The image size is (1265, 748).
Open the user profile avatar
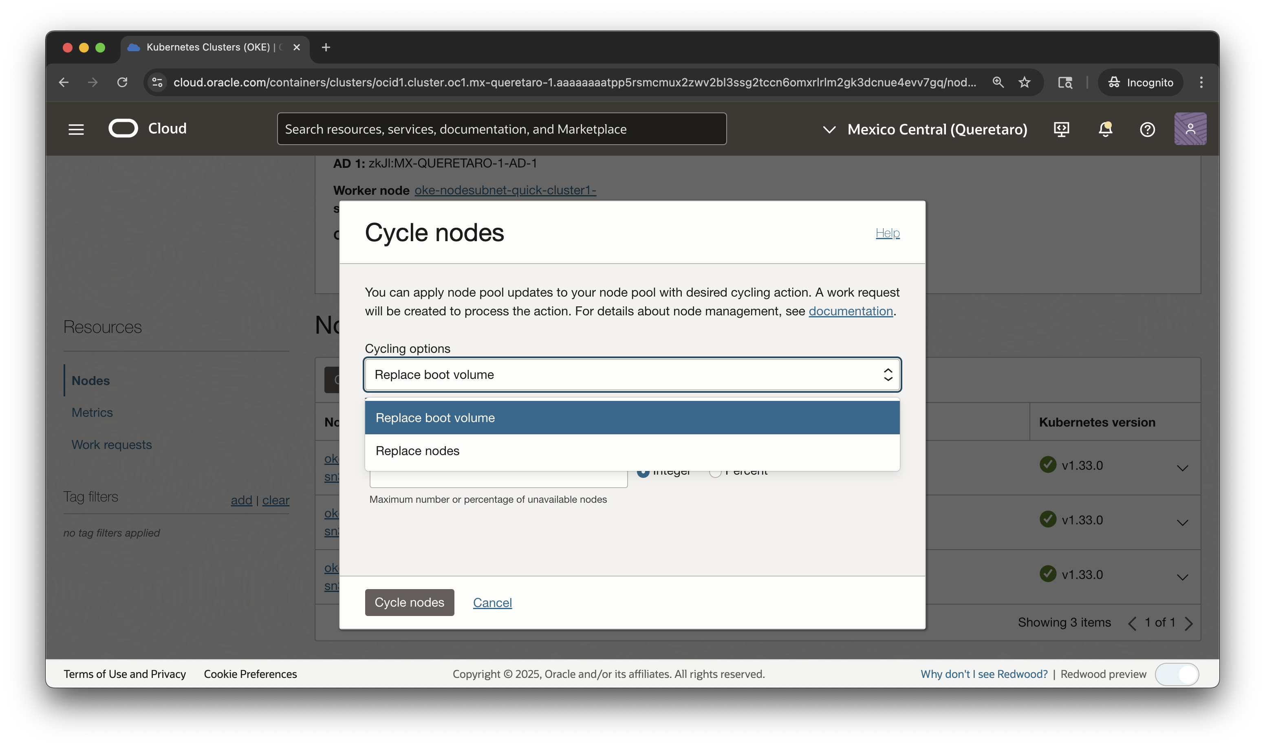click(1190, 129)
